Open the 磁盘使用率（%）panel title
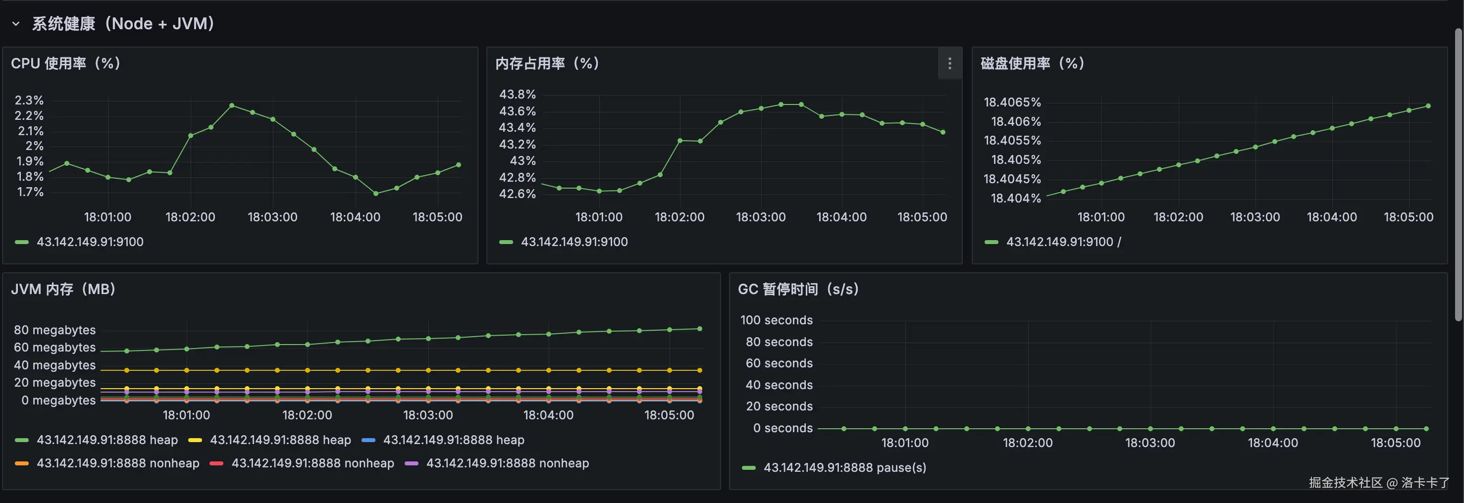The width and height of the screenshot is (1464, 503). [1033, 63]
